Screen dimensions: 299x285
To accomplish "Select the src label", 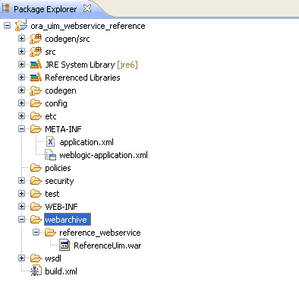I will pyautogui.click(x=50, y=52).
